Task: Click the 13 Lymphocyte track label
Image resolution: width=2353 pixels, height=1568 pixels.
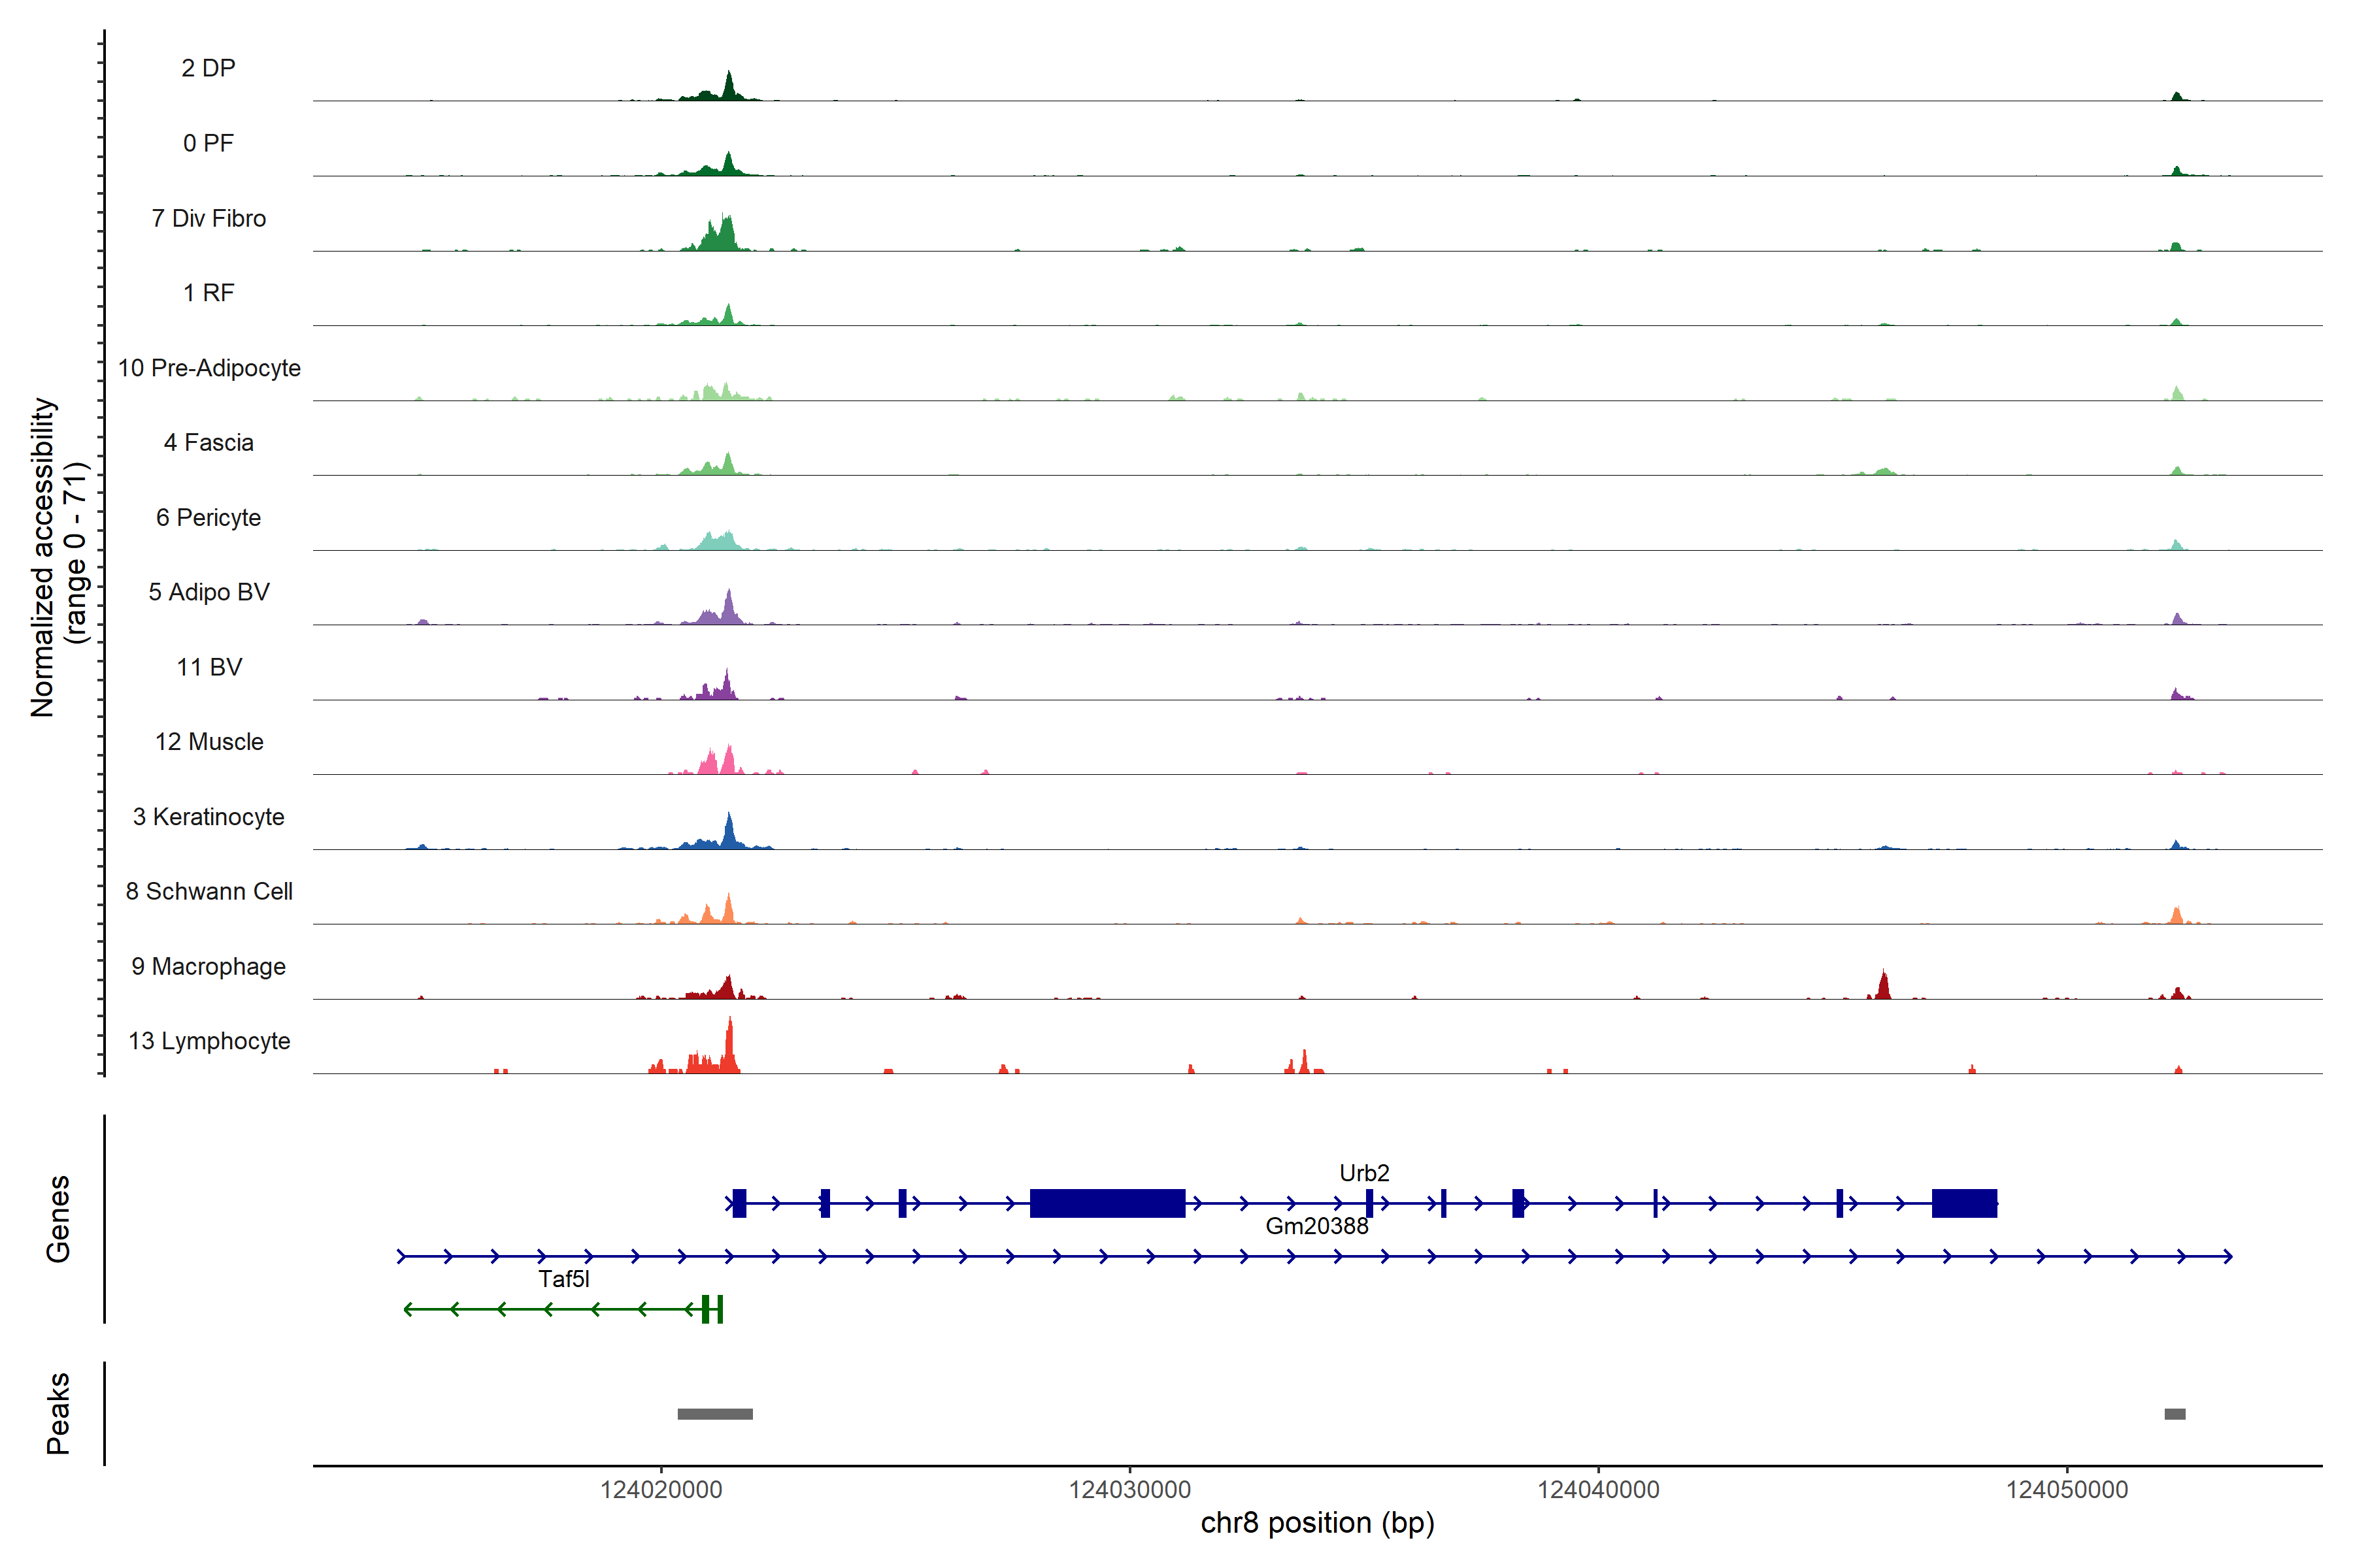Action: [209, 1041]
